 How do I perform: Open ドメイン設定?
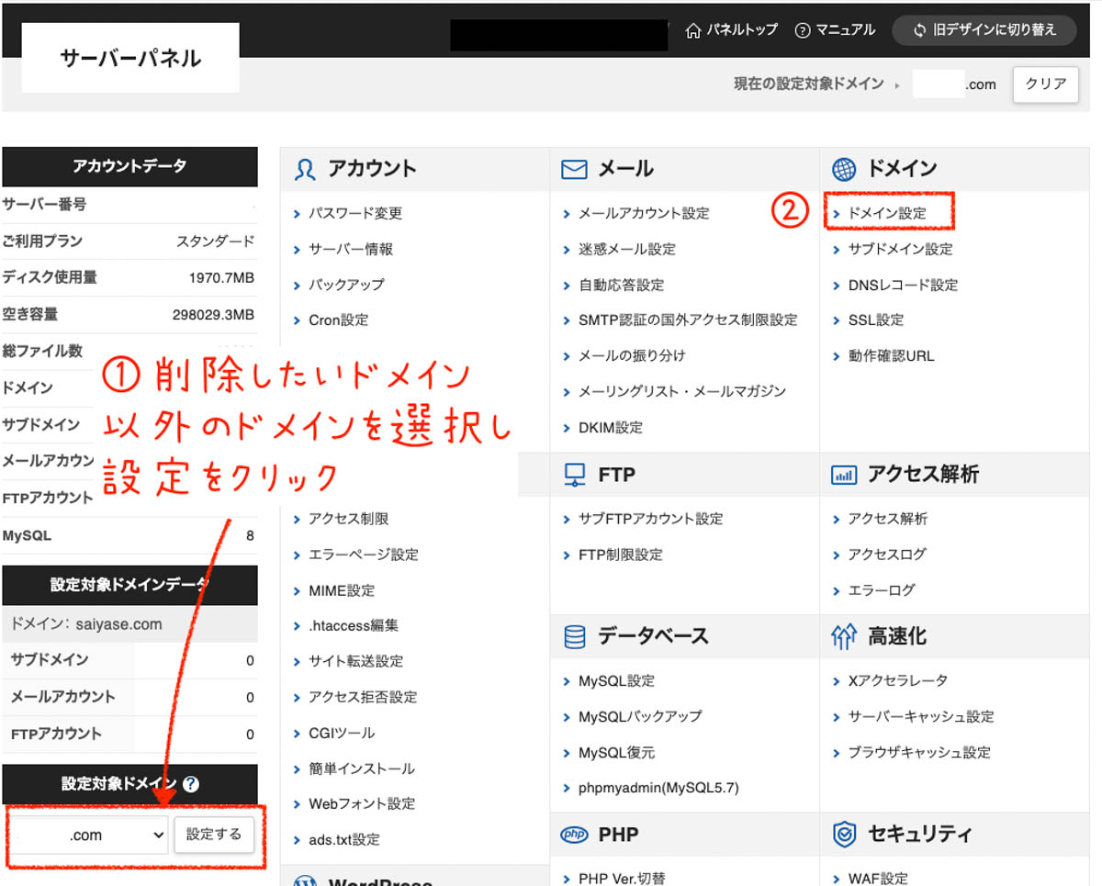click(887, 213)
